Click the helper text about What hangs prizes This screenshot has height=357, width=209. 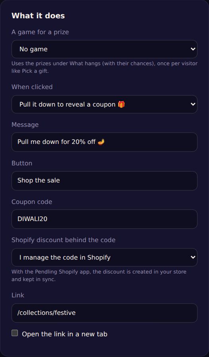point(104,67)
